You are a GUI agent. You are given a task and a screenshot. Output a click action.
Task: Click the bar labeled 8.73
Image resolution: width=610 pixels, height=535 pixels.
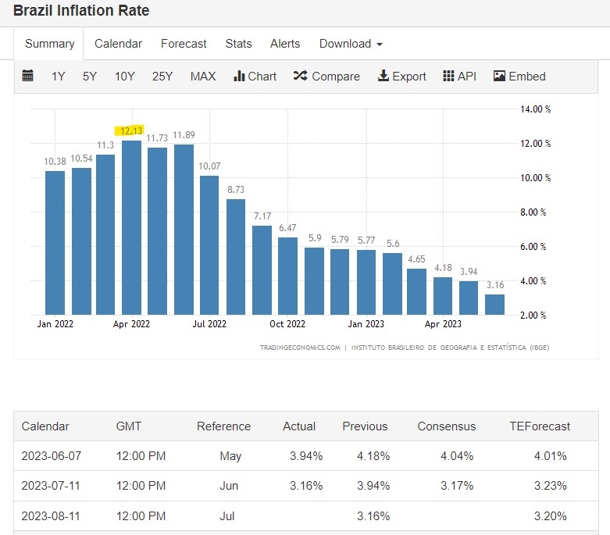[x=236, y=257]
